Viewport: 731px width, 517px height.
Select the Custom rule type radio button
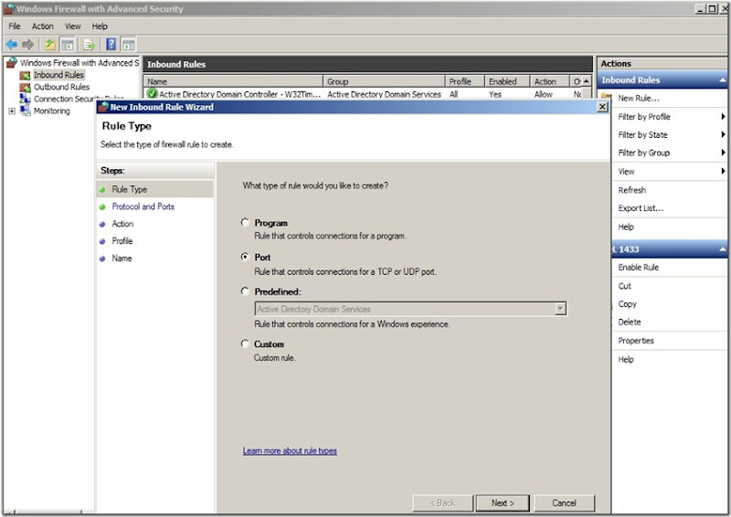tap(245, 343)
